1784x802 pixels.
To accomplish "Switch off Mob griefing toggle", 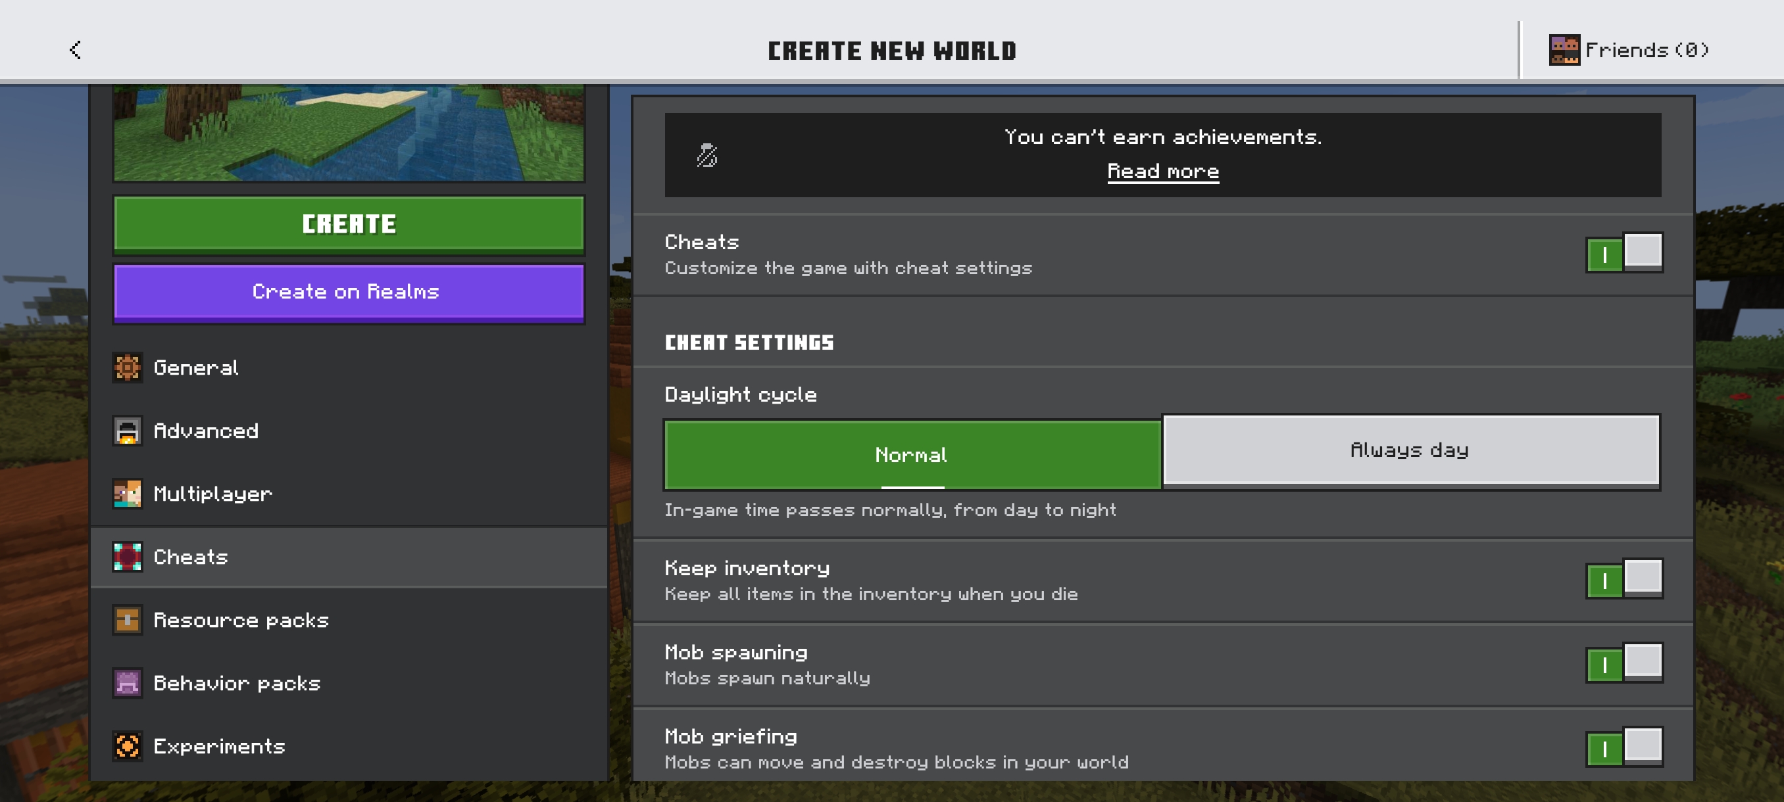I will coord(1623,747).
